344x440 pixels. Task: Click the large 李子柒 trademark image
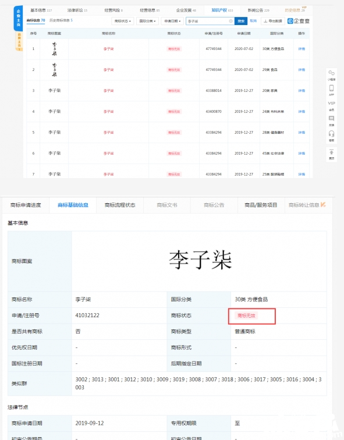(x=200, y=260)
